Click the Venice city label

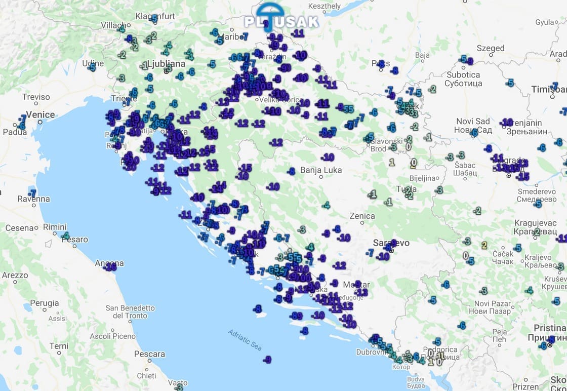[40, 114]
